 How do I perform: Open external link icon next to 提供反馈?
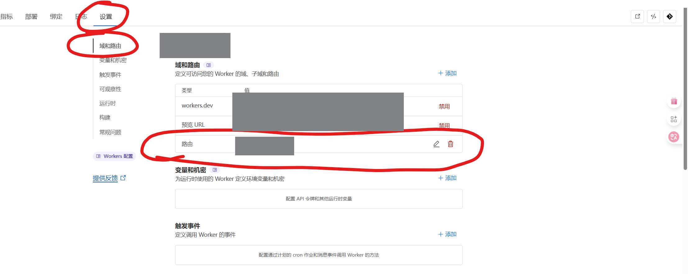coord(123,178)
